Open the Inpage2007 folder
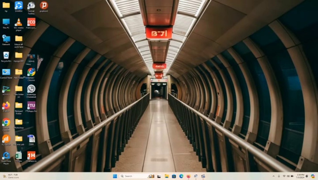This screenshot has height=180, width=318. [19, 57]
